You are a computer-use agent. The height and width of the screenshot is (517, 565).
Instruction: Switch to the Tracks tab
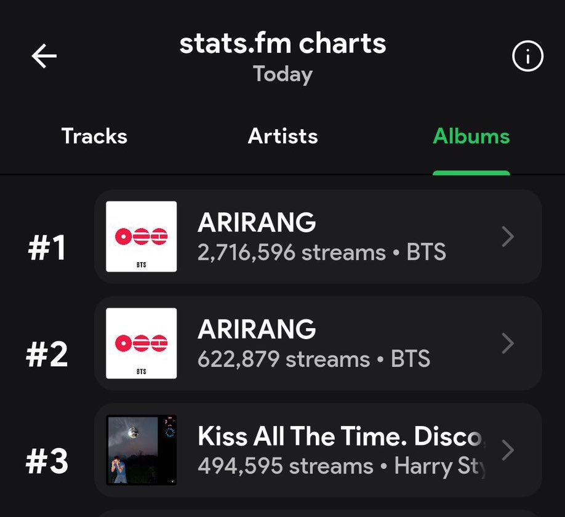(x=94, y=136)
